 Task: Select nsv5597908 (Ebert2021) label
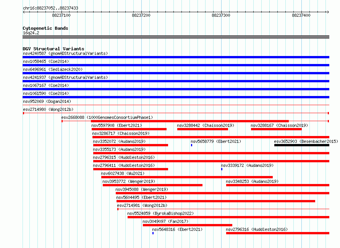point(117,125)
